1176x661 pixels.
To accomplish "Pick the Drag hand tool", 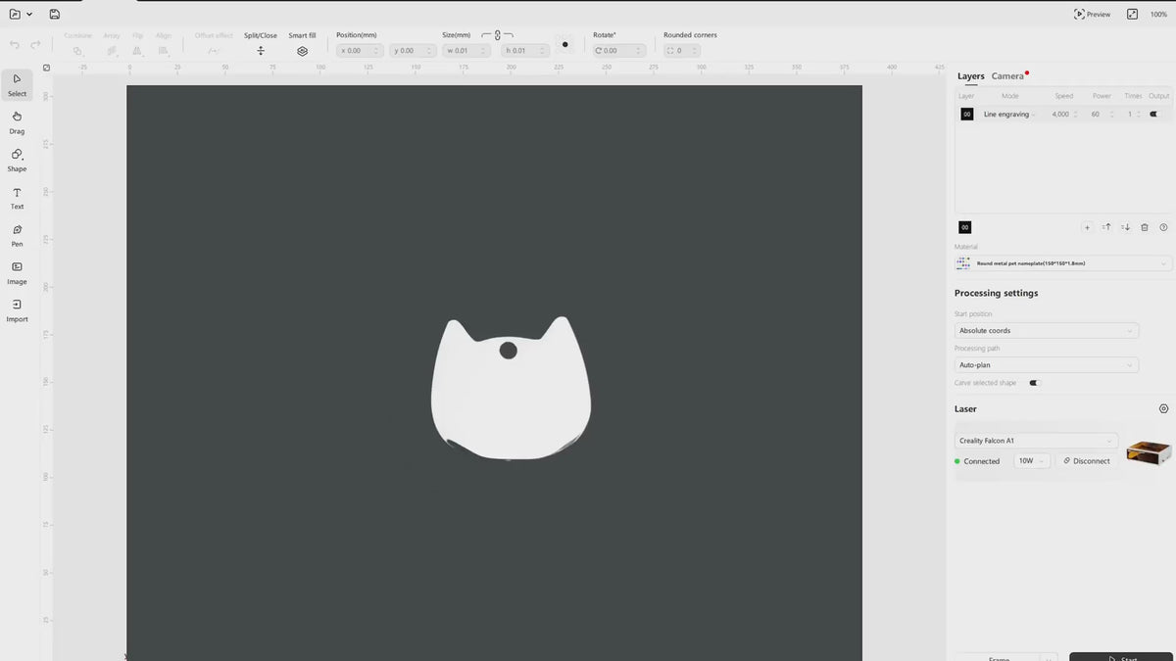I will pos(17,121).
